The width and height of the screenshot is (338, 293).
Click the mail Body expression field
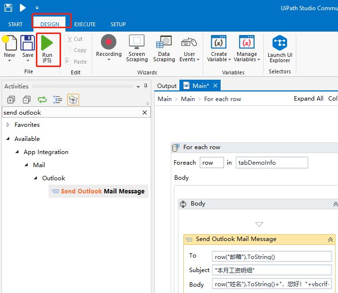coord(272,284)
